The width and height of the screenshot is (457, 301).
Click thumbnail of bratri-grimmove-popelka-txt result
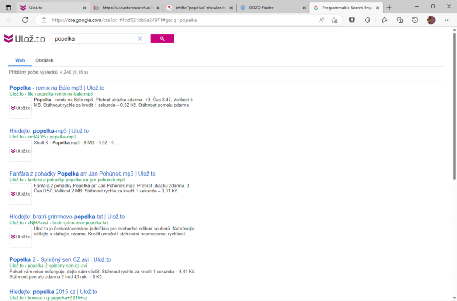pos(21,237)
